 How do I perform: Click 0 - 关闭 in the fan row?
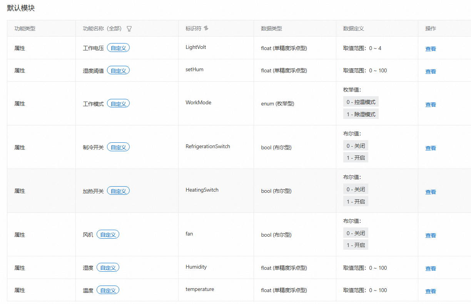click(x=356, y=233)
